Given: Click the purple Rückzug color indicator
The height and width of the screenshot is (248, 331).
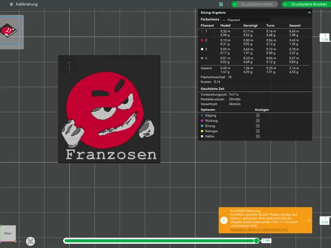Looking at the screenshot, I should [202, 120].
